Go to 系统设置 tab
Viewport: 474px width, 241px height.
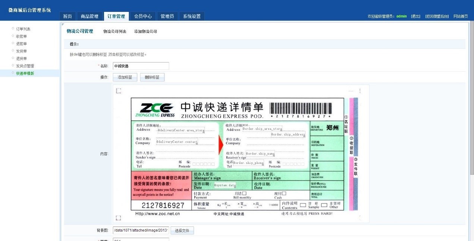point(192,16)
